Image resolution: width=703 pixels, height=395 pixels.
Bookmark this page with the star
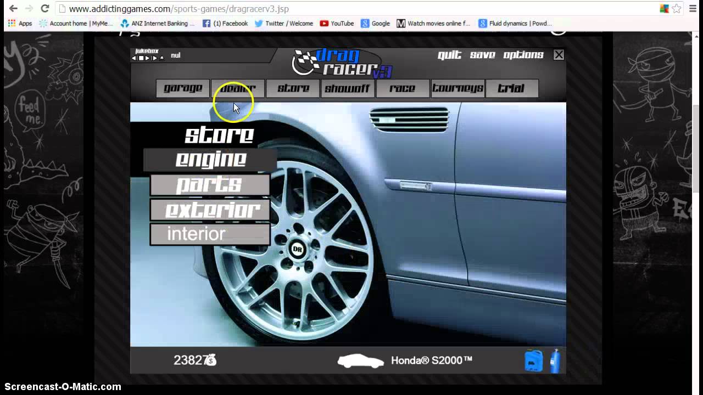coord(677,9)
